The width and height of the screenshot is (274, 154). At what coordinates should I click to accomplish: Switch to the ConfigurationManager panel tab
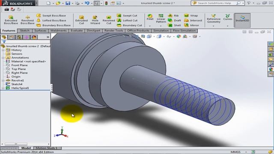click(19, 37)
